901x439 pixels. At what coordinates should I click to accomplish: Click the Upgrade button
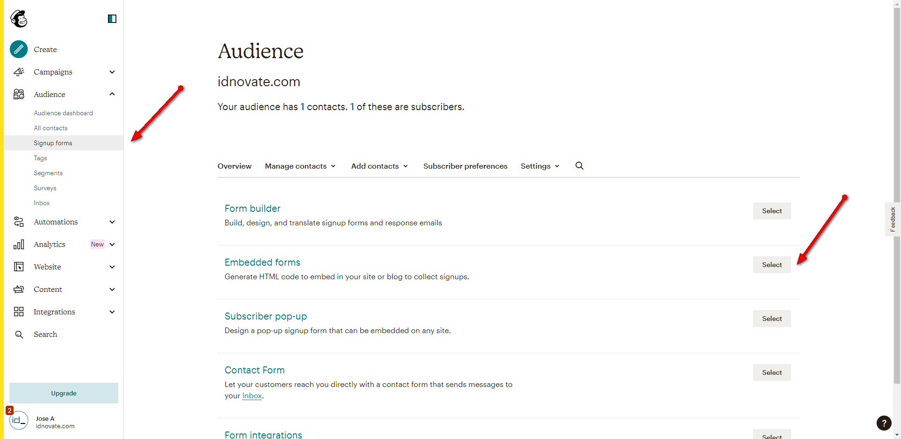tap(64, 393)
